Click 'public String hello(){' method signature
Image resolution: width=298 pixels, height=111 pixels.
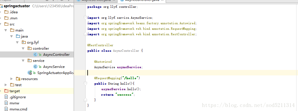[114, 84]
